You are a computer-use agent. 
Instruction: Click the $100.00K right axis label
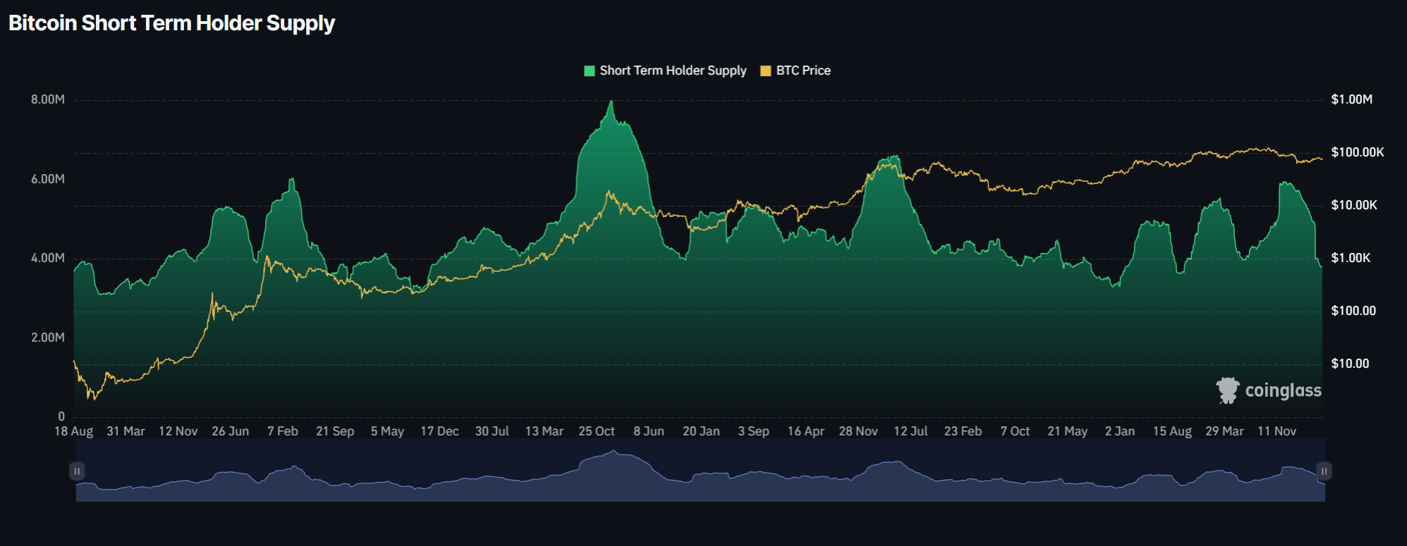[1358, 152]
